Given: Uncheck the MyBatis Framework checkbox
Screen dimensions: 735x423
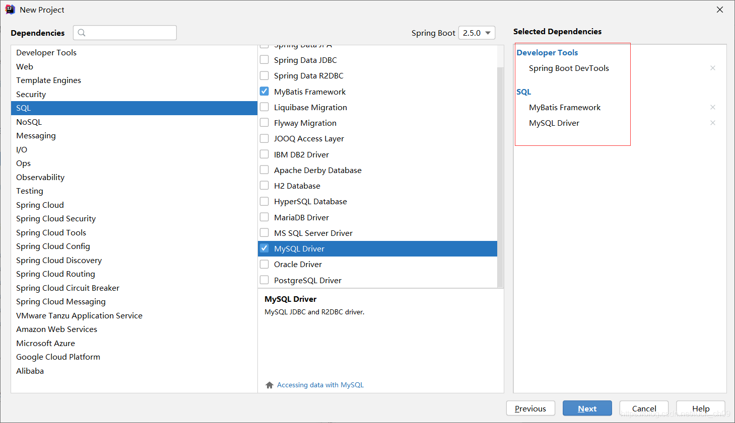Looking at the screenshot, I should 264,92.
